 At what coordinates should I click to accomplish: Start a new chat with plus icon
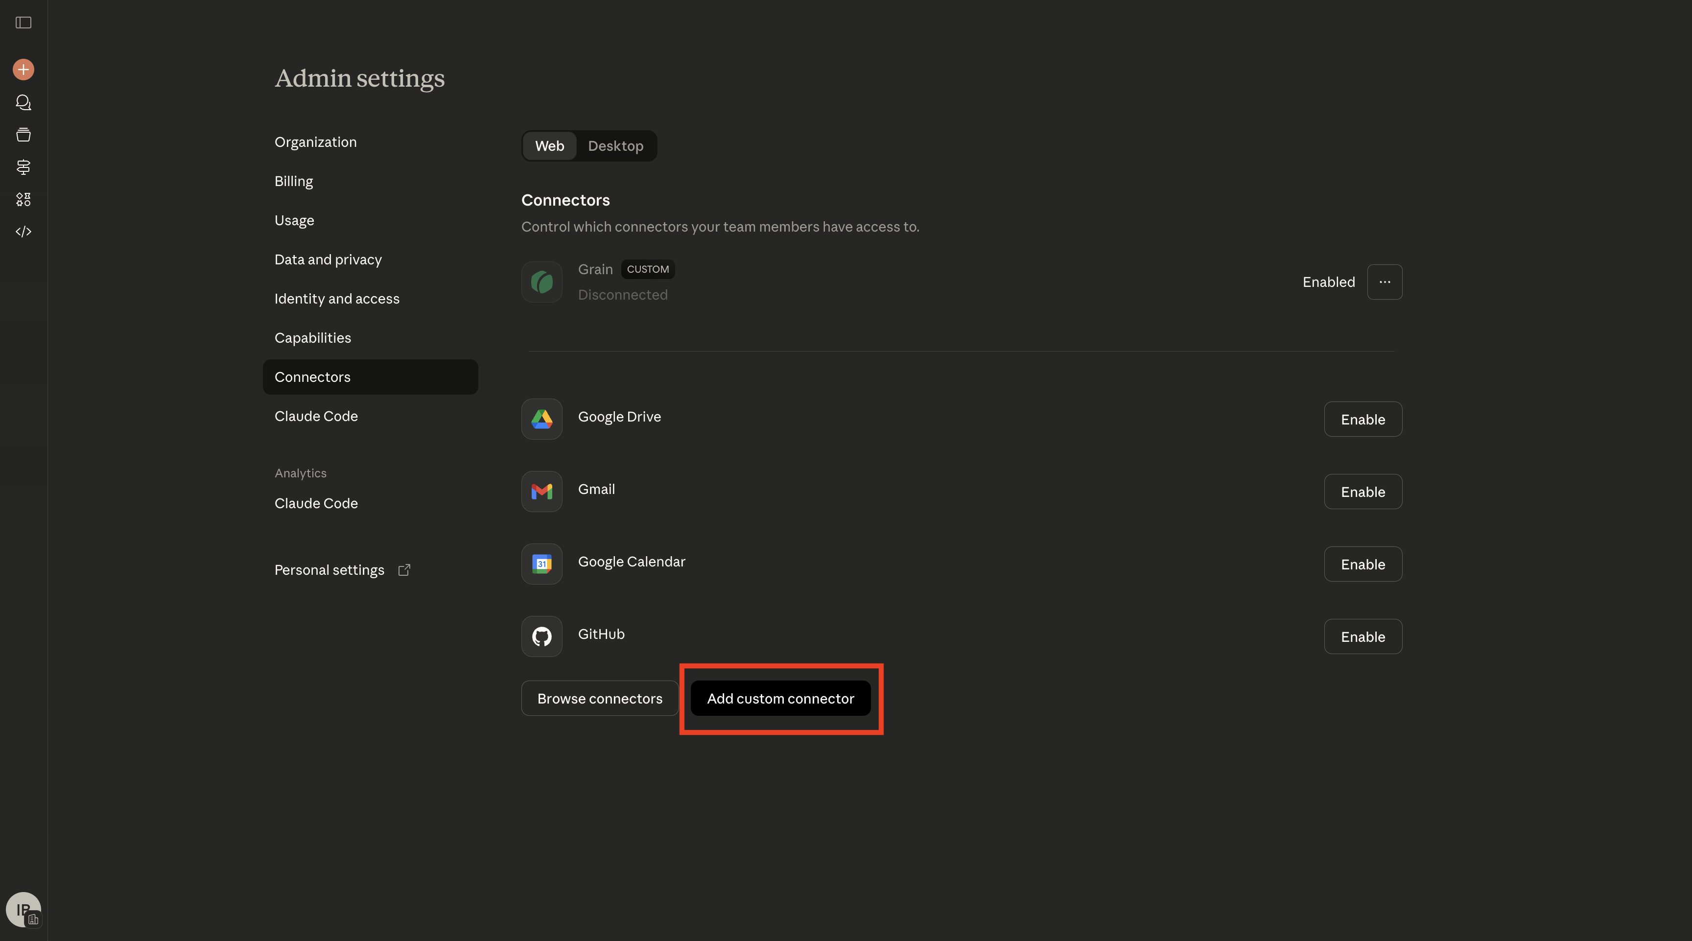tap(23, 70)
